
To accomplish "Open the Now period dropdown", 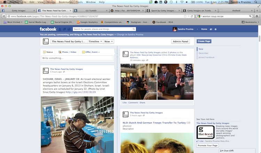I will click(x=109, y=41).
